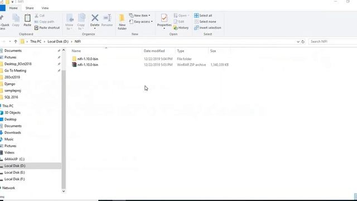
Task: Open Documents in Quick access
Action: (13, 51)
